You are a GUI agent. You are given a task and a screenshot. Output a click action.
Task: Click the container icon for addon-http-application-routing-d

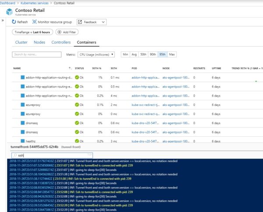(22, 77)
